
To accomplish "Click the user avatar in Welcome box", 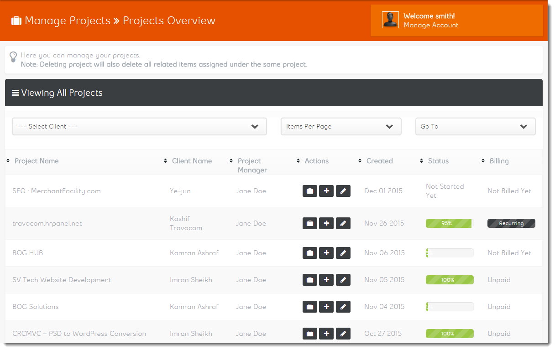I will click(x=390, y=20).
